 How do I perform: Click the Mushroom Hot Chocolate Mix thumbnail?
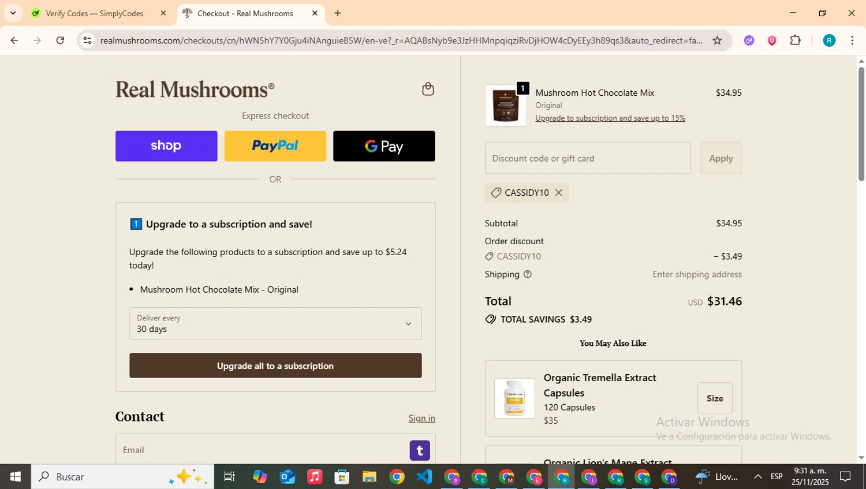pyautogui.click(x=506, y=106)
